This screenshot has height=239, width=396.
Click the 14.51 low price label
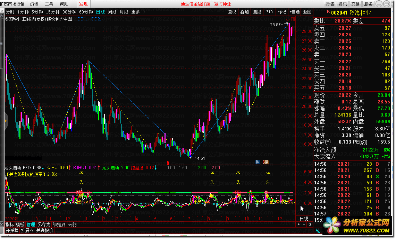200,158
